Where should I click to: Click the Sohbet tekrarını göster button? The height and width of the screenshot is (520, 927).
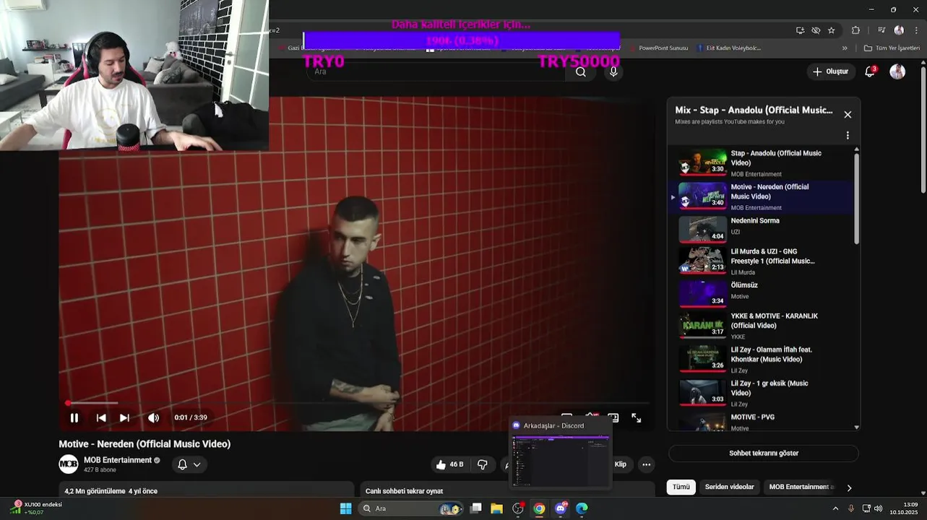(764, 453)
